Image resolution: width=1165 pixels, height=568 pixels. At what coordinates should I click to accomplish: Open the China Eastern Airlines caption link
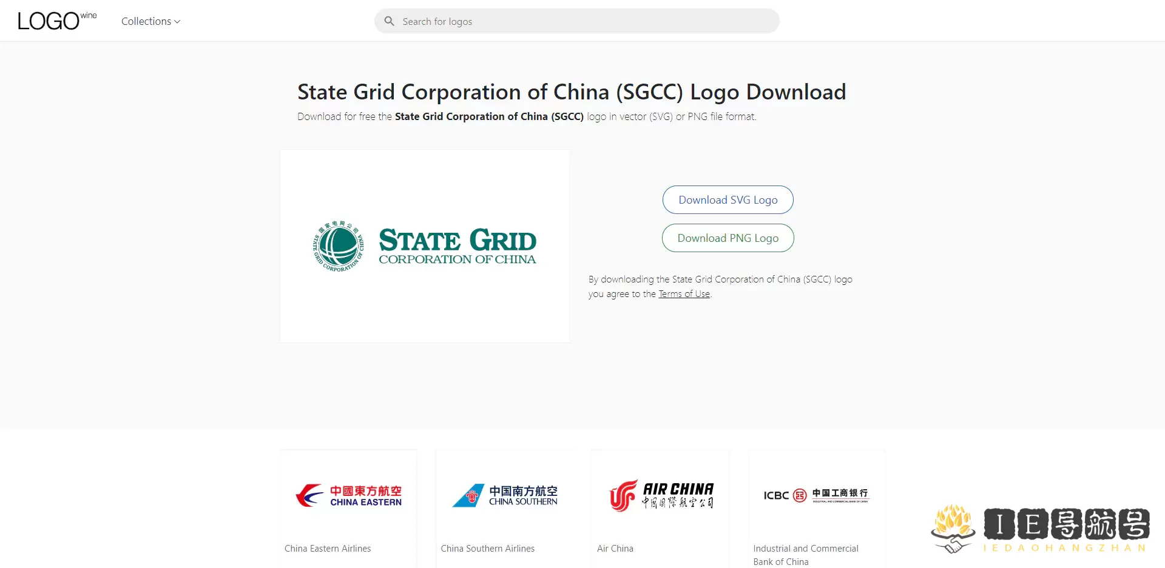pos(328,549)
